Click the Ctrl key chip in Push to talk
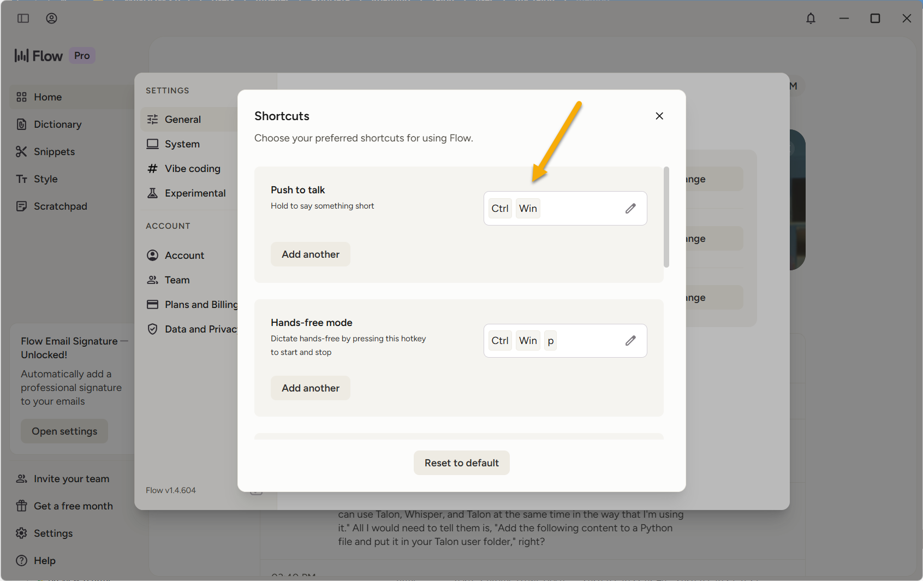923x581 pixels. [500, 209]
